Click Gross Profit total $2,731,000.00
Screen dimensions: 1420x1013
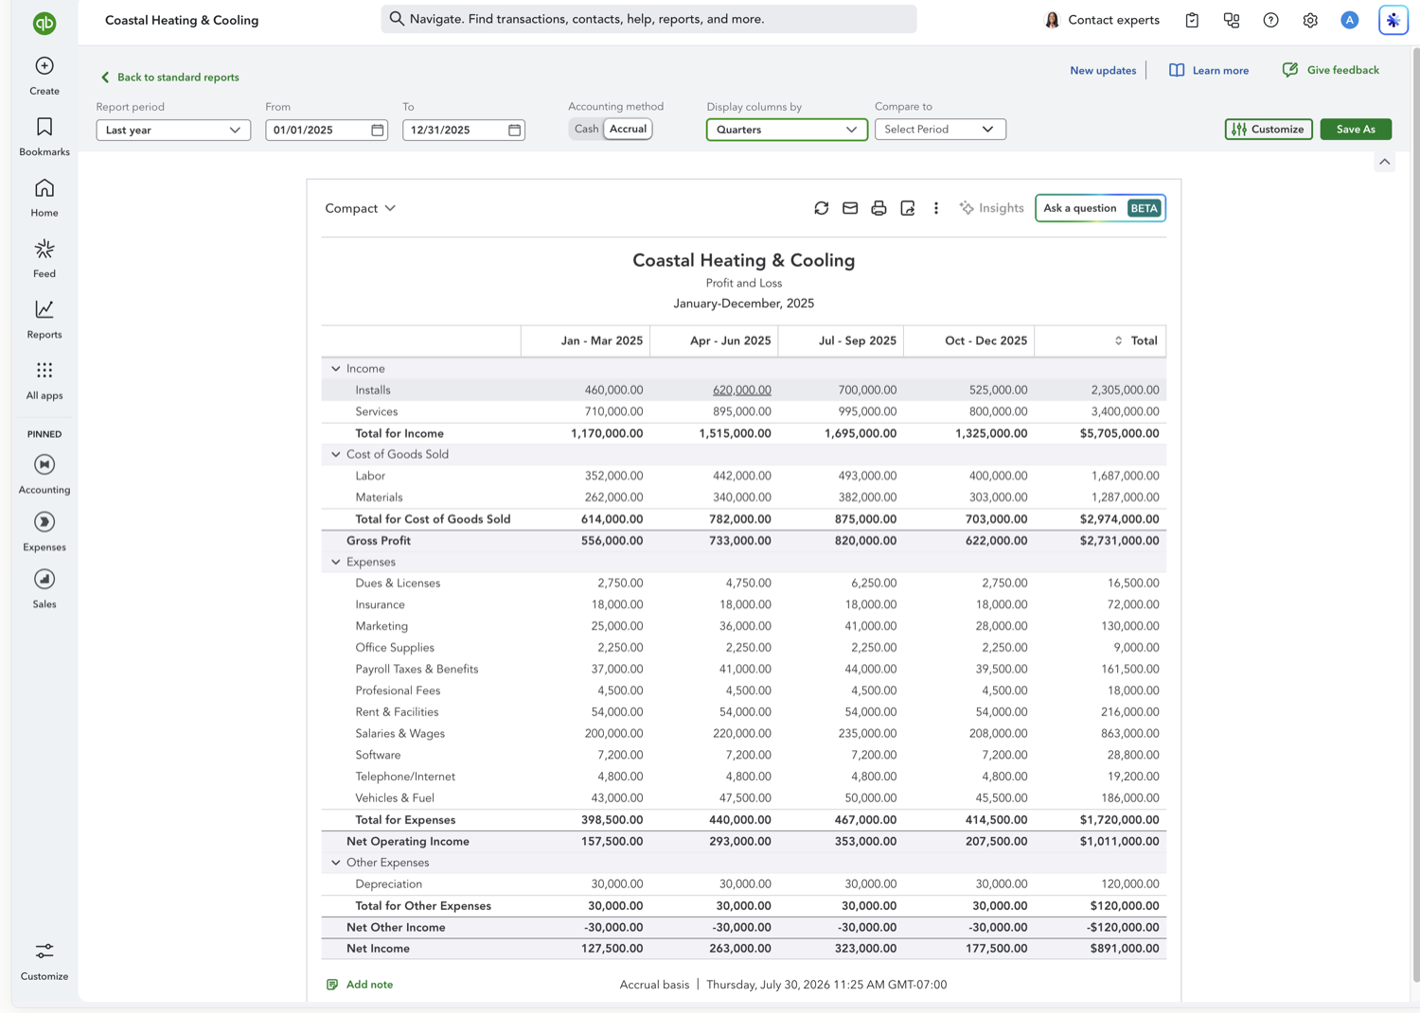pos(1119,541)
